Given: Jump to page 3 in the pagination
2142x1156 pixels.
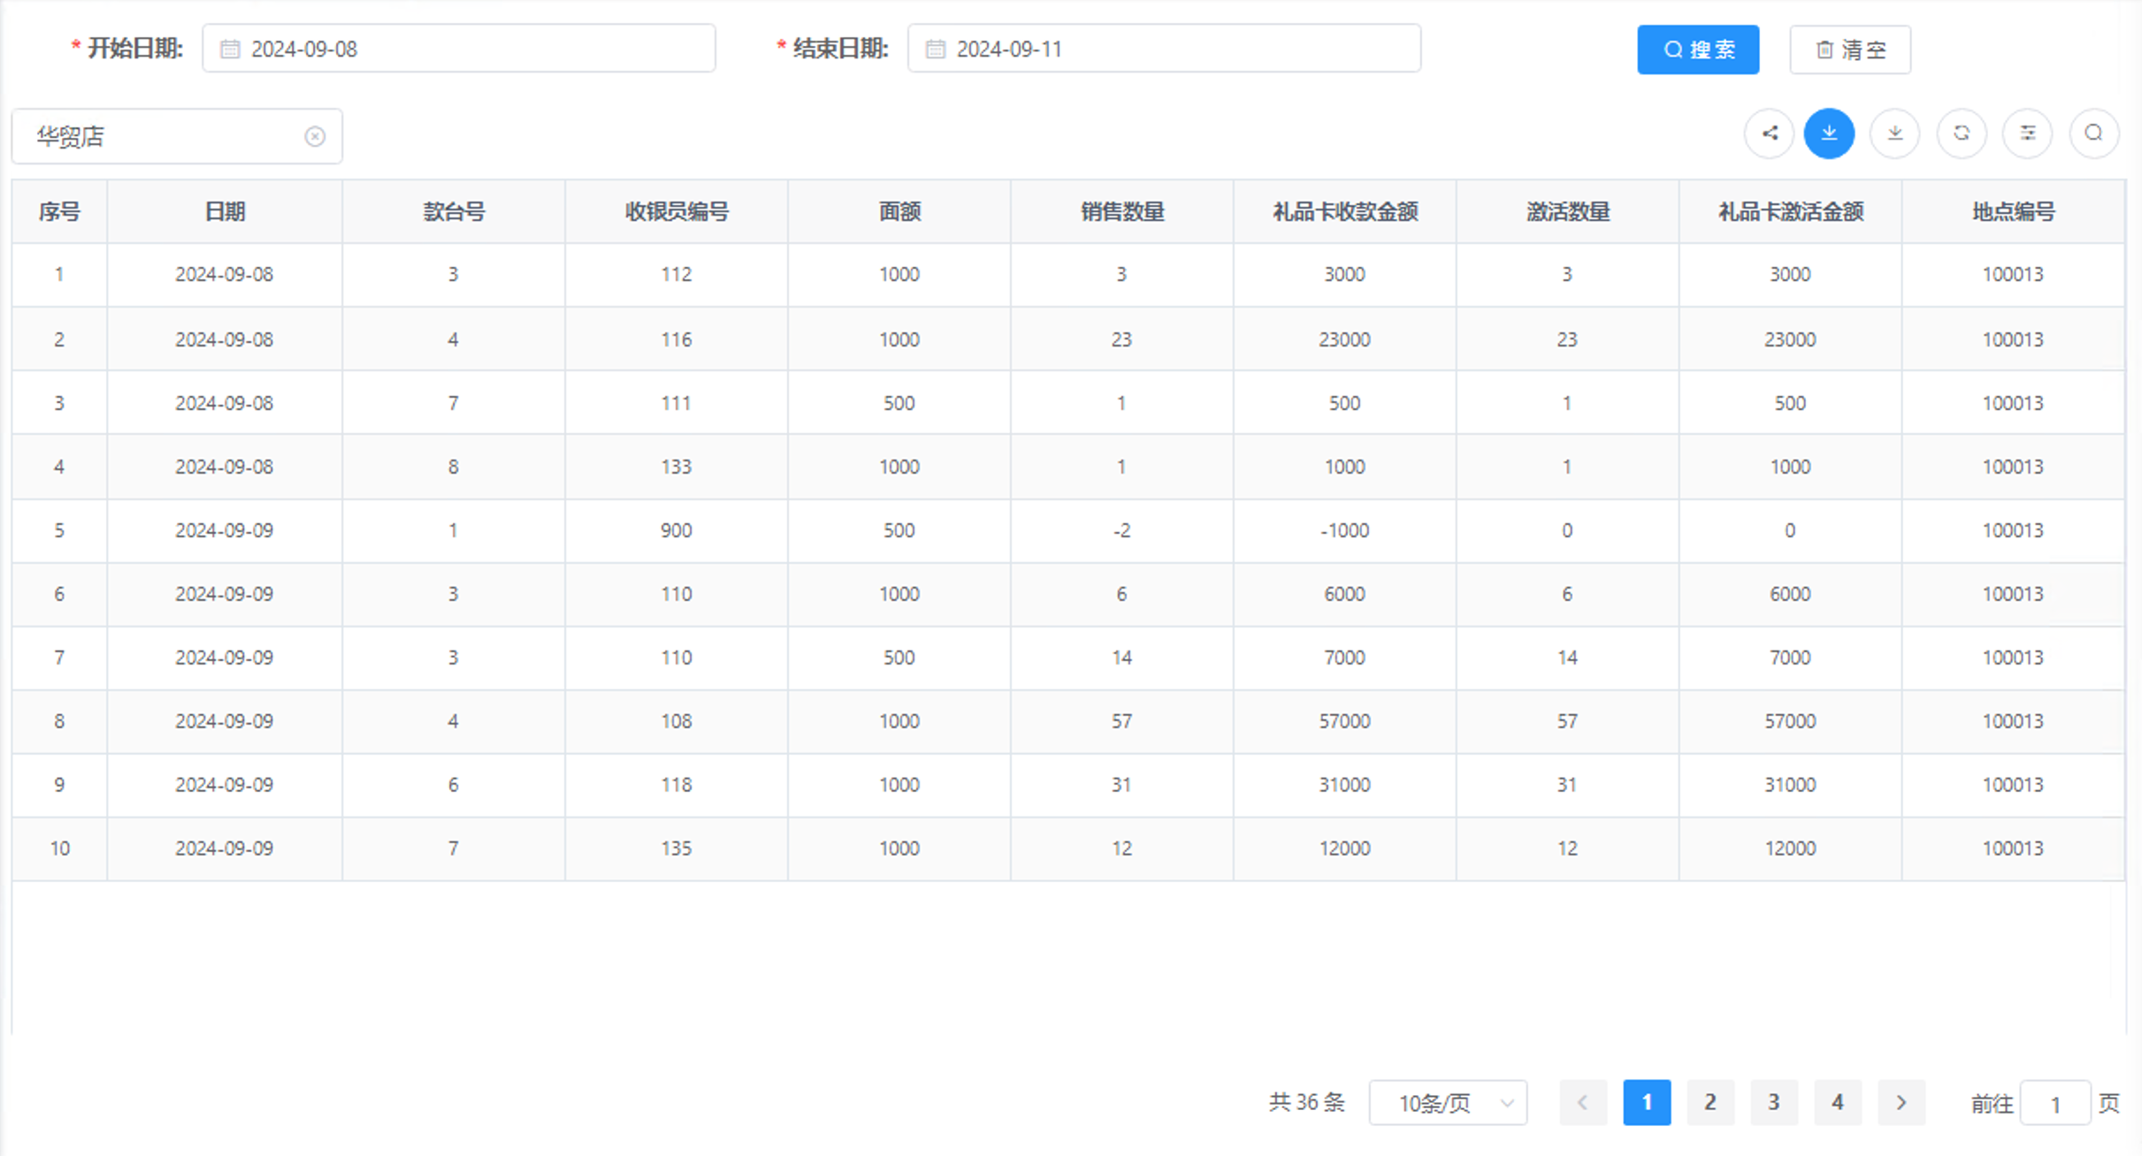Looking at the screenshot, I should (x=1773, y=1102).
